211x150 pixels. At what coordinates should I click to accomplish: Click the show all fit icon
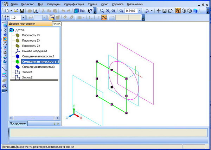click(x=165, y=11)
